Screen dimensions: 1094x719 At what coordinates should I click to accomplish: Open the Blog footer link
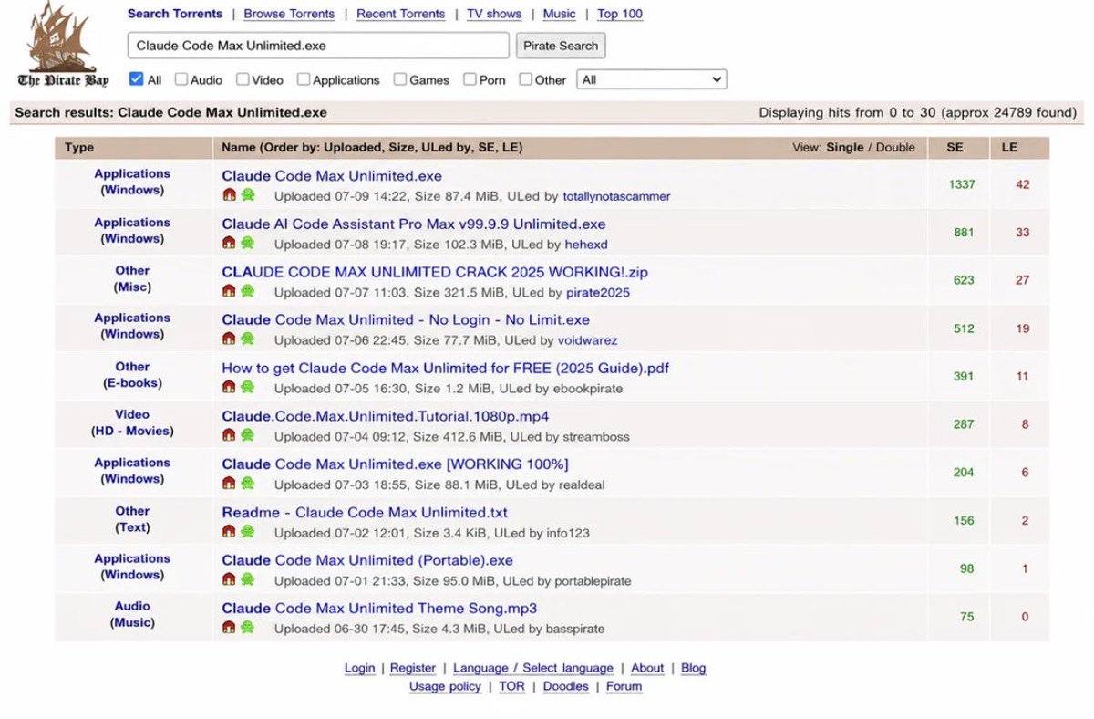pyautogui.click(x=694, y=668)
